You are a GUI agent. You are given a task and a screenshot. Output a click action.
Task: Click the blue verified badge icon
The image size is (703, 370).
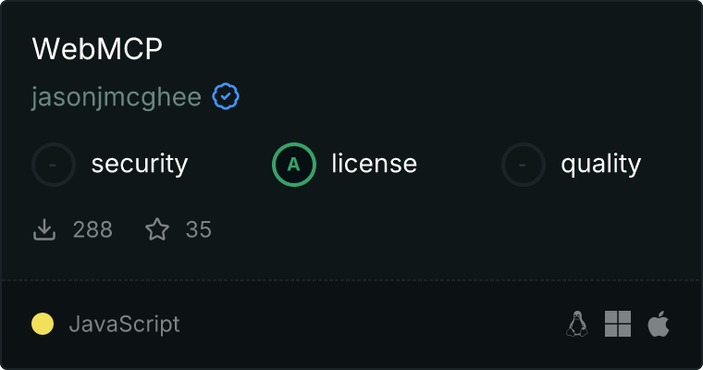point(226,96)
